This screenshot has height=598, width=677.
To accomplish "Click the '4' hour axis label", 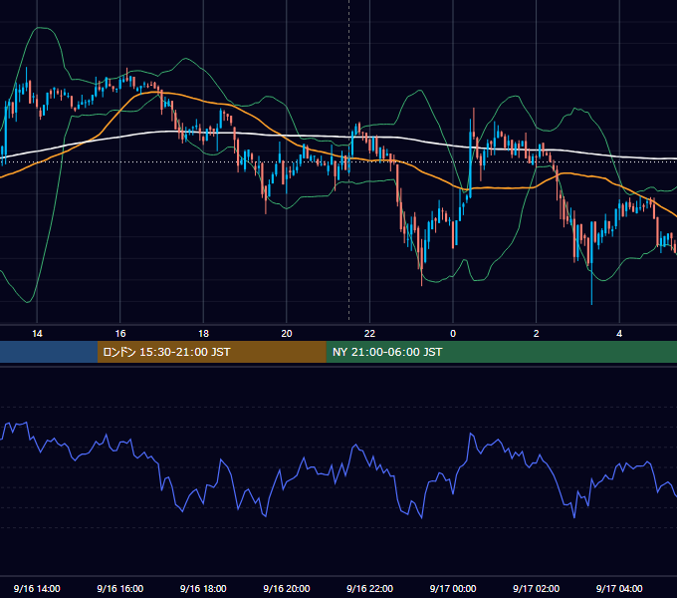I will point(619,334).
